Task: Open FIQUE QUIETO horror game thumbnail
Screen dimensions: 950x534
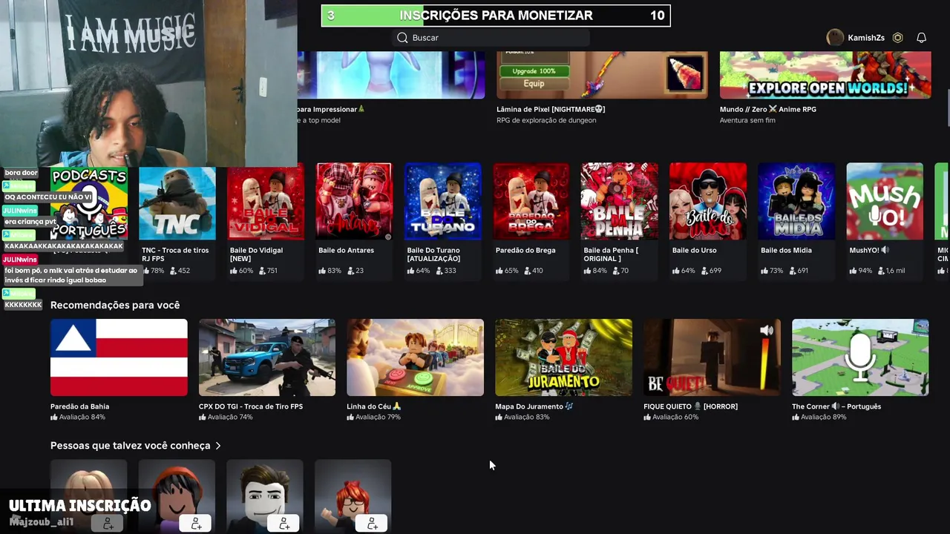Action: pos(712,357)
